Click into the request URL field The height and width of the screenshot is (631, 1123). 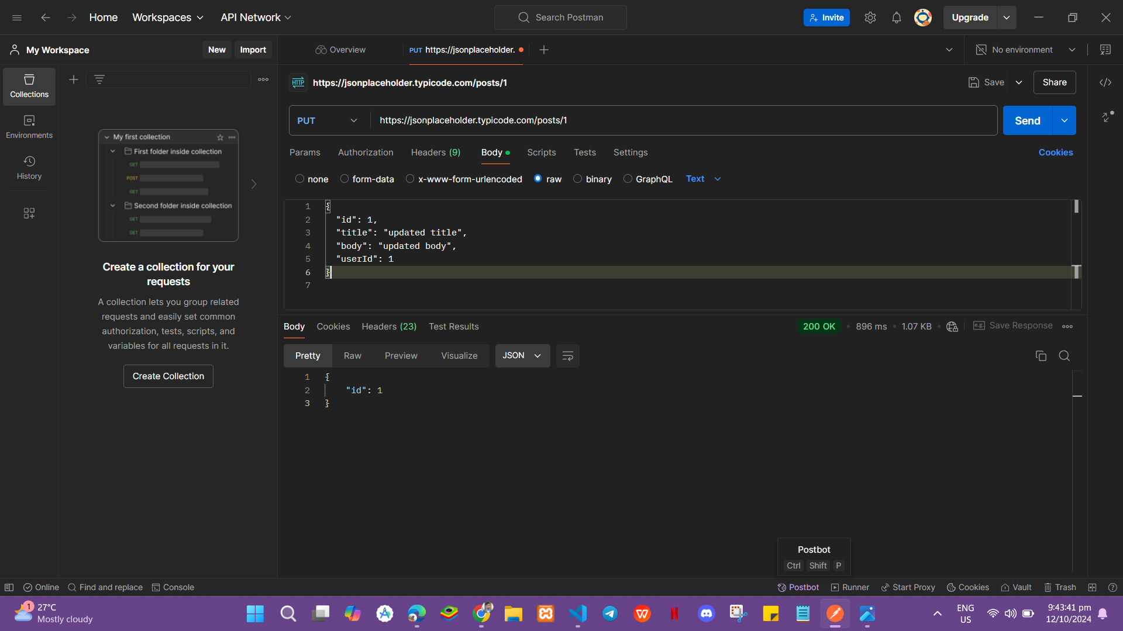click(683, 120)
